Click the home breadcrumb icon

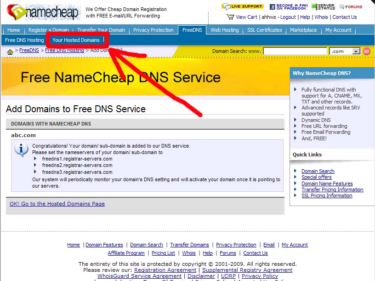pos(10,52)
